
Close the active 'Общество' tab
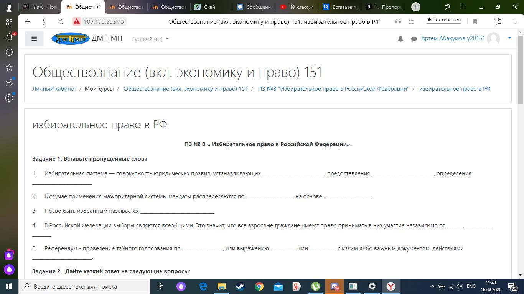pos(98,7)
